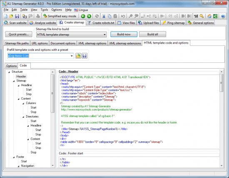Select the Footer item in the tree
Viewport: 229px width, 178px height.
pyautogui.click(x=20, y=157)
